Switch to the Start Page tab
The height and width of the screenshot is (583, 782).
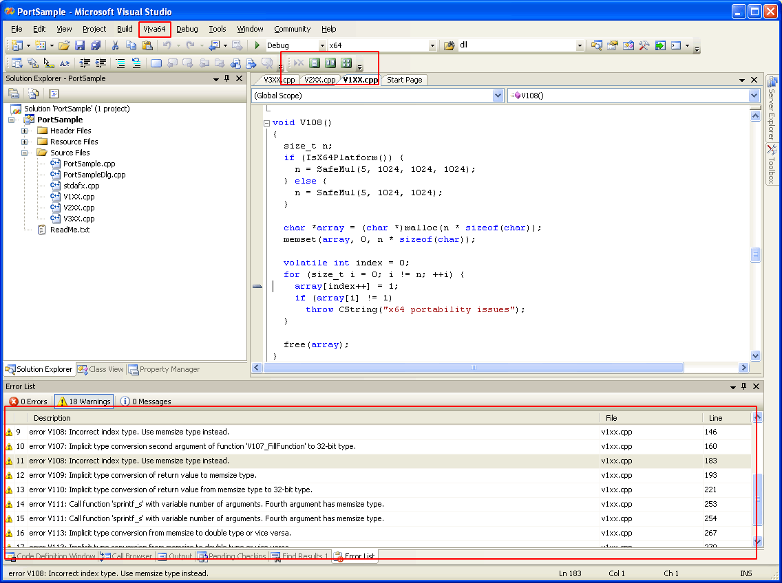(x=405, y=80)
